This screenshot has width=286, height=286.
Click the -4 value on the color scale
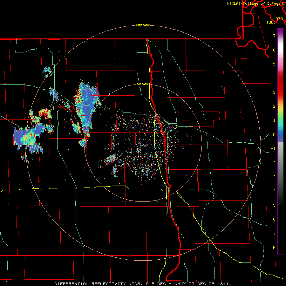(273, 191)
